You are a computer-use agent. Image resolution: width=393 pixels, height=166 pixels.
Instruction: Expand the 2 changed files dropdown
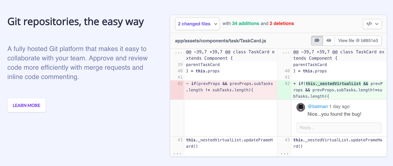point(197,24)
